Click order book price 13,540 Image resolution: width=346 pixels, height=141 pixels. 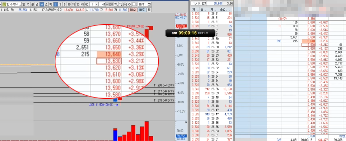coord(311,78)
